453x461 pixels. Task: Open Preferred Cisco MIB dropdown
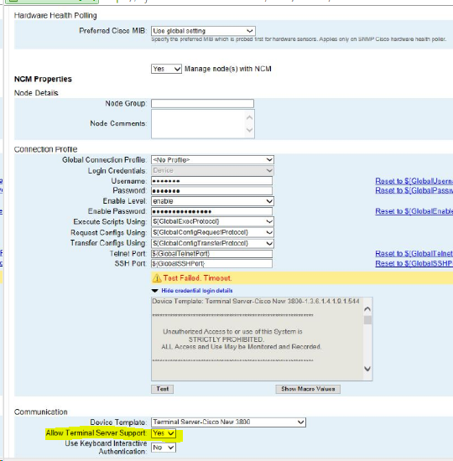point(203,31)
